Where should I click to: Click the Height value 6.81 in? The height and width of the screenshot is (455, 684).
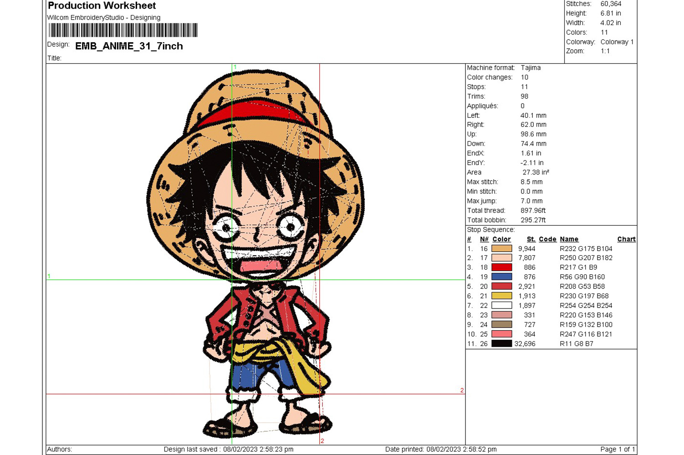(611, 13)
